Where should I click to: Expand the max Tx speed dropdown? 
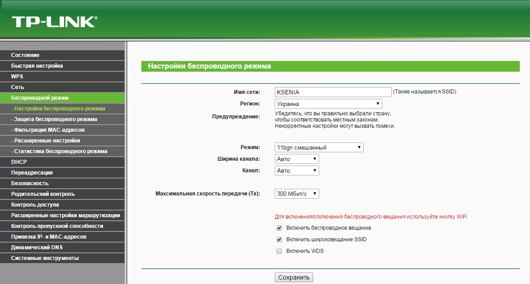(x=297, y=194)
